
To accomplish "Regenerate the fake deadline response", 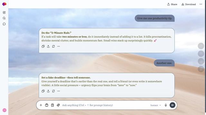I will coord(53,91).
